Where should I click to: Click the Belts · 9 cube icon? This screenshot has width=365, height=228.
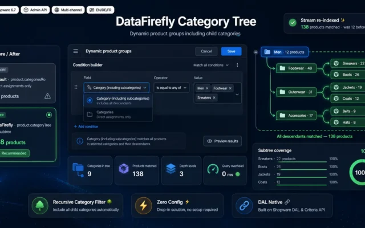[x=336, y=111]
